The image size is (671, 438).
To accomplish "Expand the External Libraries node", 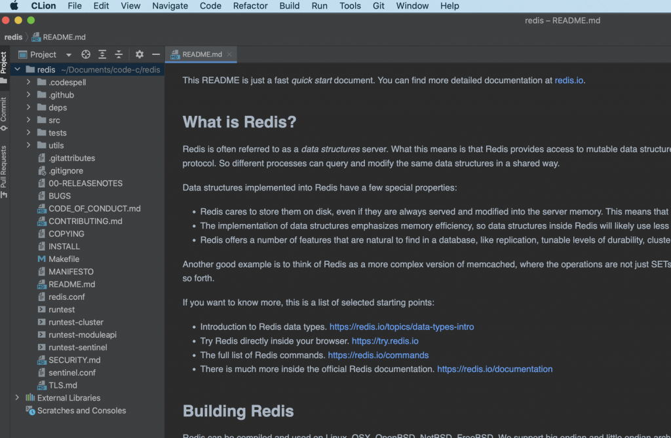I will 17,397.
